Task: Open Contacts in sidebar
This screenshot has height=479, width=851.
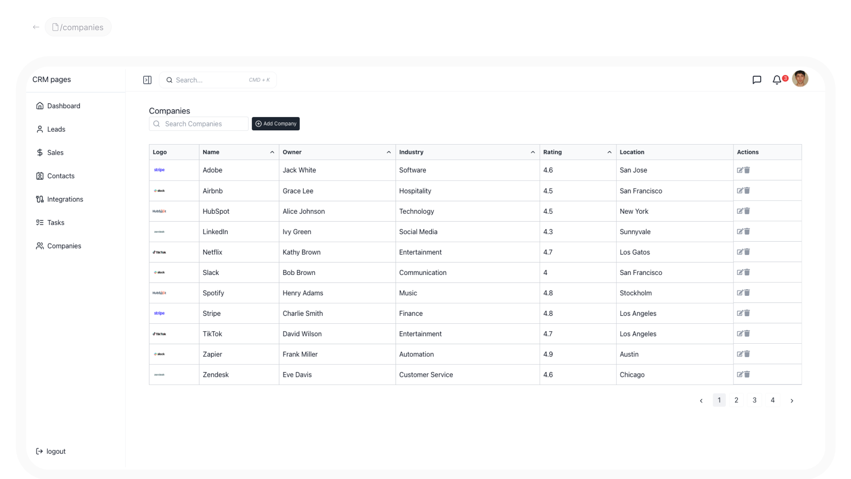Action: coord(55,176)
